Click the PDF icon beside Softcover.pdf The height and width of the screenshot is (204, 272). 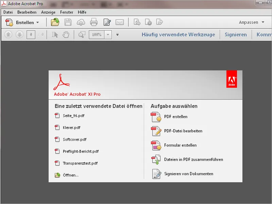click(x=57, y=139)
